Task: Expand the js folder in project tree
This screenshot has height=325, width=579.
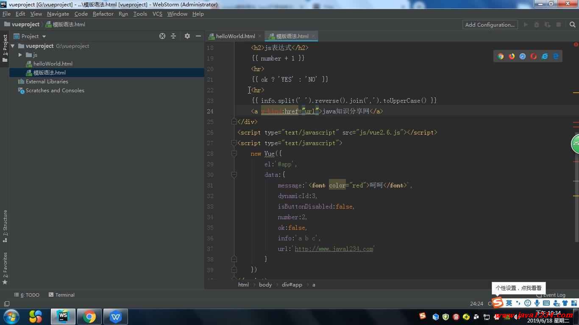Action: point(20,55)
